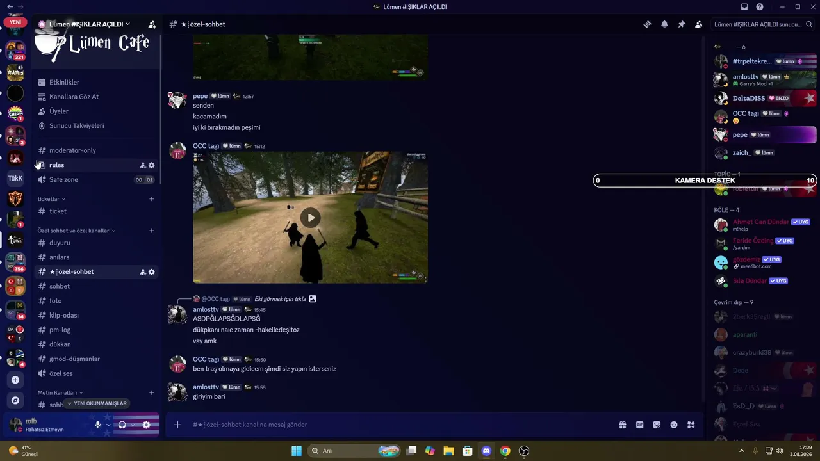Open the Threads icon in channel header
The width and height of the screenshot is (820, 461).
[648, 24]
